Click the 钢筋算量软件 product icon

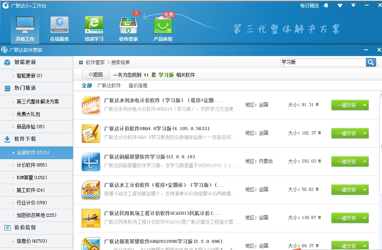91,162
